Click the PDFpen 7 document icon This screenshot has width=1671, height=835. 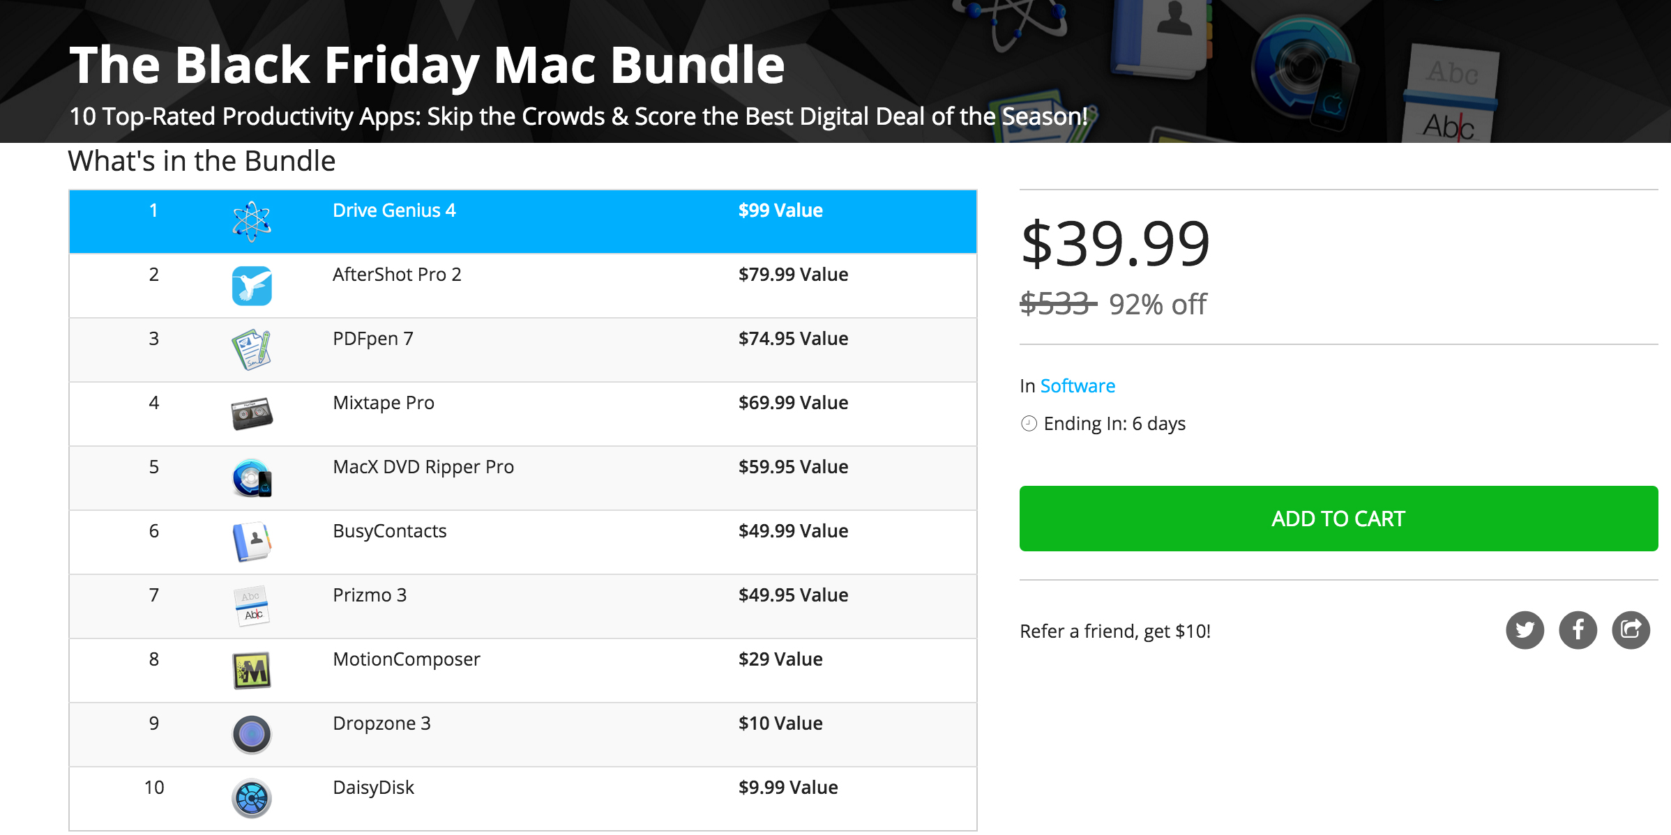[251, 350]
